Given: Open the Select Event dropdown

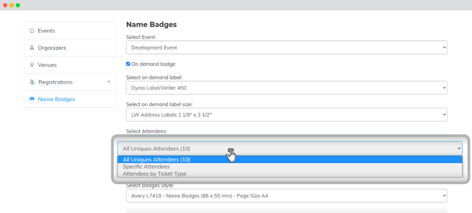Looking at the screenshot, I should click(x=286, y=48).
